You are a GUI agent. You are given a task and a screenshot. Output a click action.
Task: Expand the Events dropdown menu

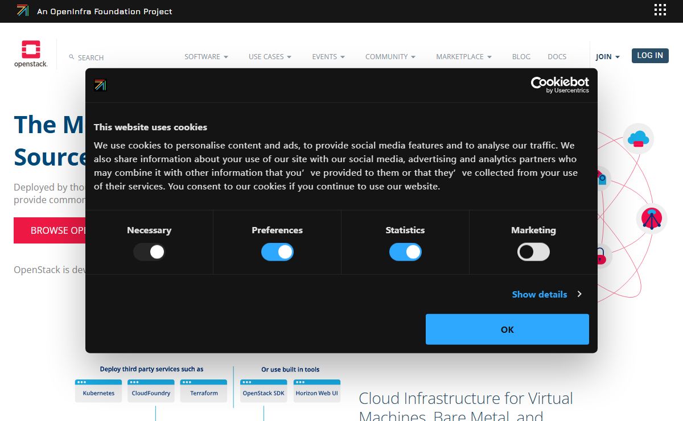[x=328, y=57]
